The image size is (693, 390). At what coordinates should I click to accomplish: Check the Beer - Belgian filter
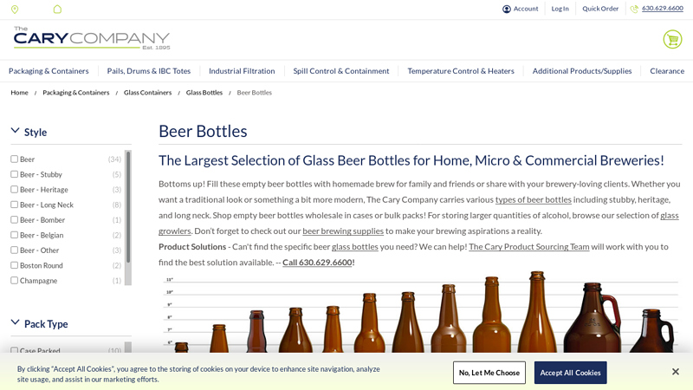click(14, 235)
